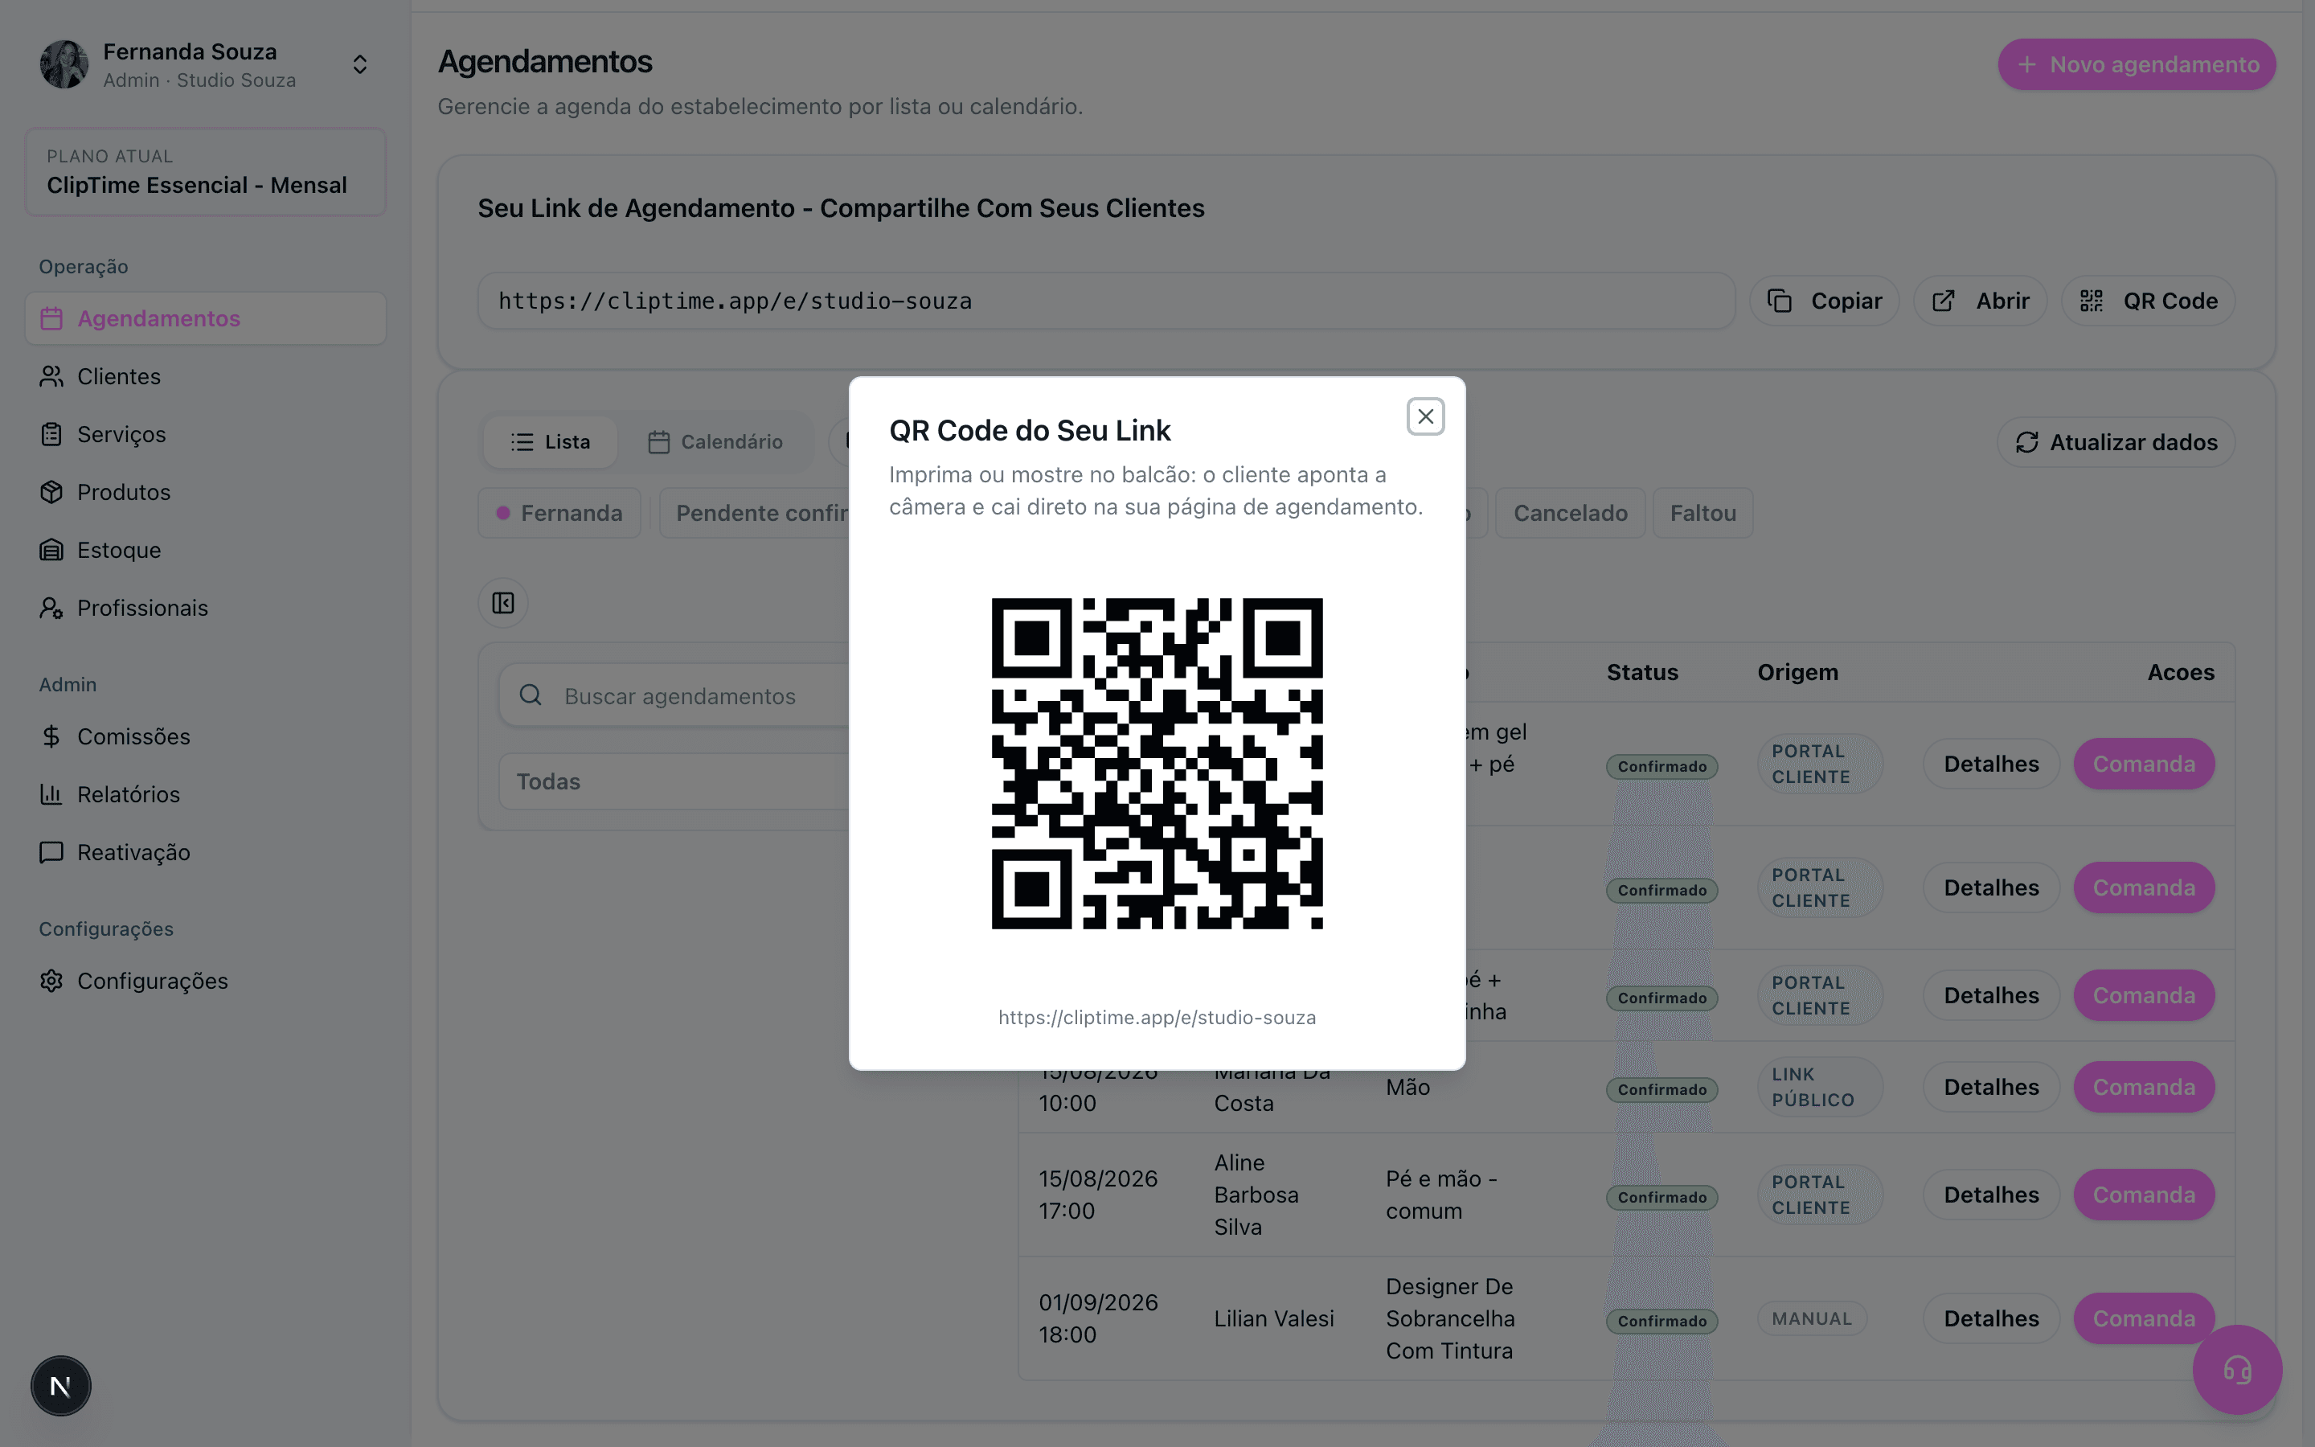Open Configurações in the sidebar

tap(206, 981)
